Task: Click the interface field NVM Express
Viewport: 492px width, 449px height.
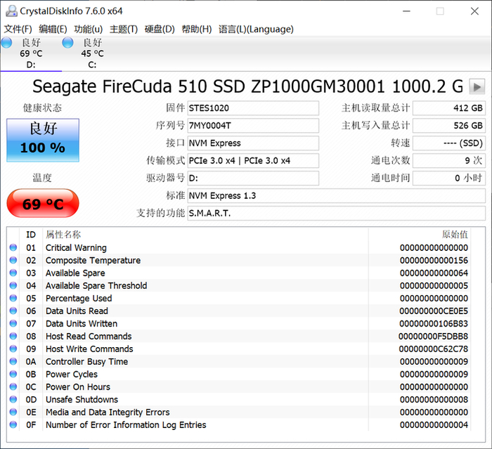Action: (x=253, y=143)
